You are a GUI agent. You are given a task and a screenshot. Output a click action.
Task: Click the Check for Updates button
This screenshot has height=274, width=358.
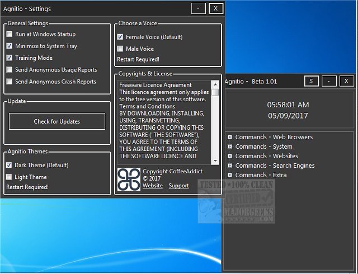(57, 121)
